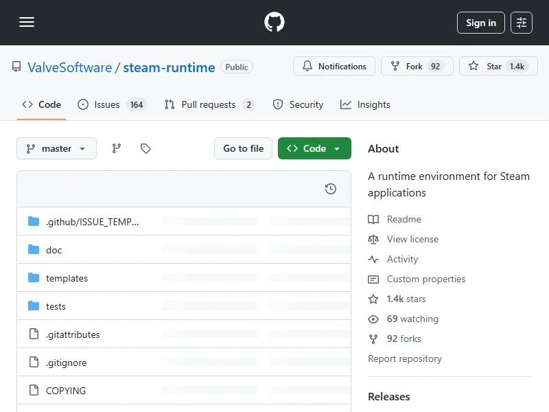The image size is (549, 412).
Task: Expand the green Code dropdown
Action: point(314,148)
